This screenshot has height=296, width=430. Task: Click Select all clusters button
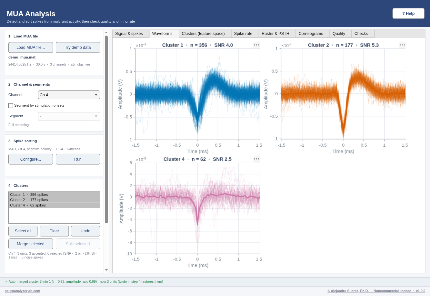tap(23, 231)
